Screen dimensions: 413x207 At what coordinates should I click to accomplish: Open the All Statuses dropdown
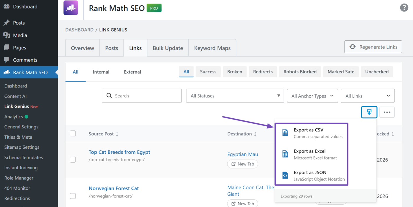click(x=235, y=96)
